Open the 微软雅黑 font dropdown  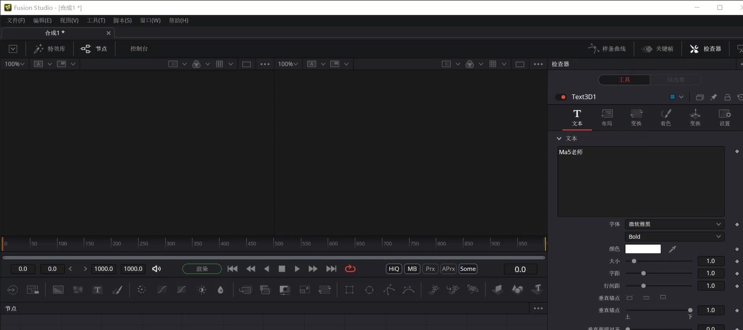coord(674,224)
